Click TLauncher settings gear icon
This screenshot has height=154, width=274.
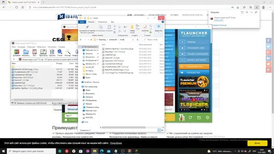pos(207,118)
